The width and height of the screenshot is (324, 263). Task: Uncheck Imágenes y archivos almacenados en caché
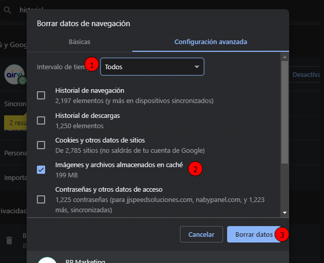[x=41, y=170]
